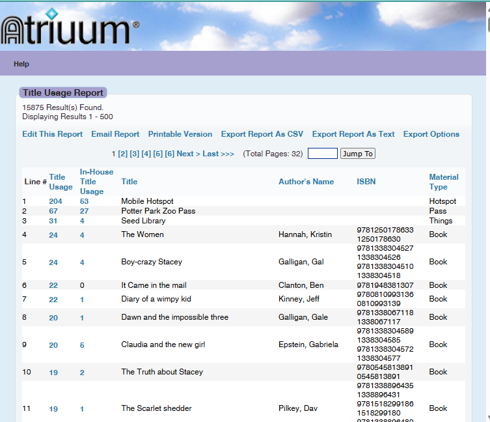The width and height of the screenshot is (490, 422).
Task: Go to results page 6
Action: coord(170,154)
